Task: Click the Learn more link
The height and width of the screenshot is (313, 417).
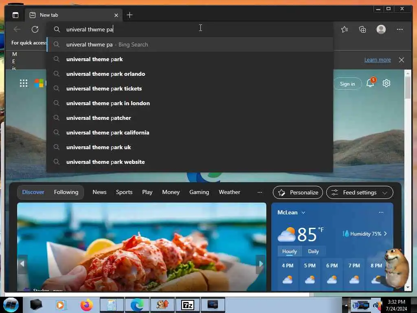Action: 377,60
